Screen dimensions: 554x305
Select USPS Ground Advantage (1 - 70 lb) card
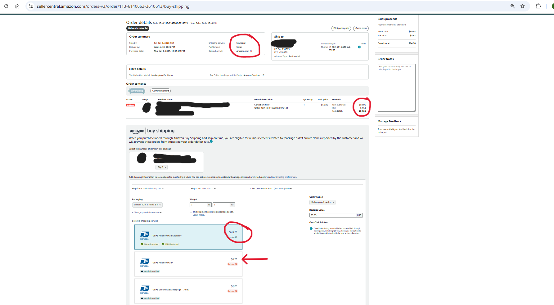coord(188,291)
